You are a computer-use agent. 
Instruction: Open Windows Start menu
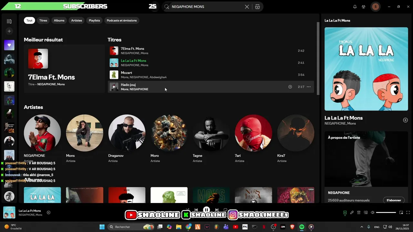point(102,227)
